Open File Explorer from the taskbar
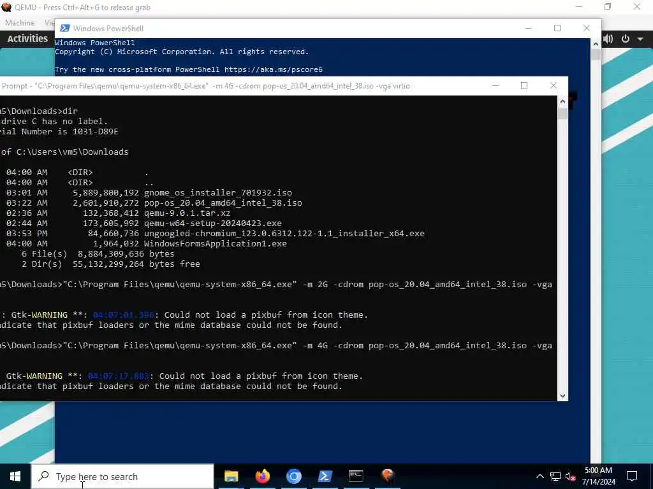Viewport: 653px width, 489px height. (231, 476)
